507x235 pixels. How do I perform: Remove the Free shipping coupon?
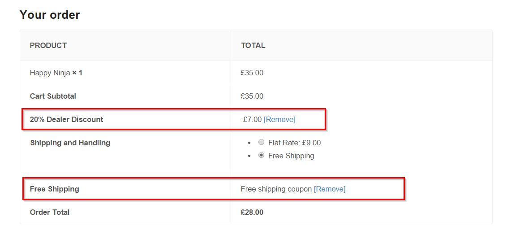(330, 189)
